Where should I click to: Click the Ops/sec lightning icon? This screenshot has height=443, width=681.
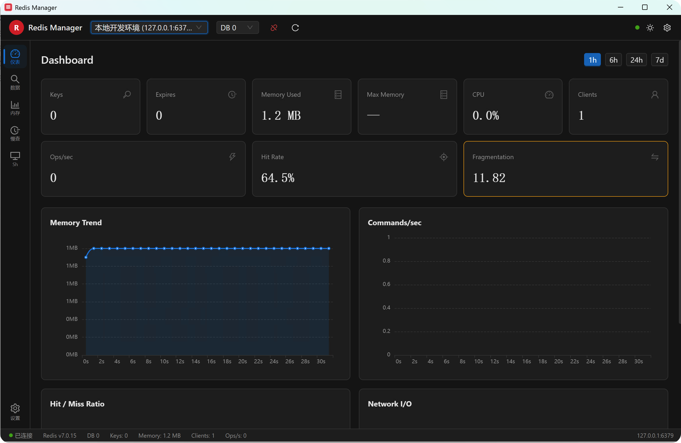[232, 157]
